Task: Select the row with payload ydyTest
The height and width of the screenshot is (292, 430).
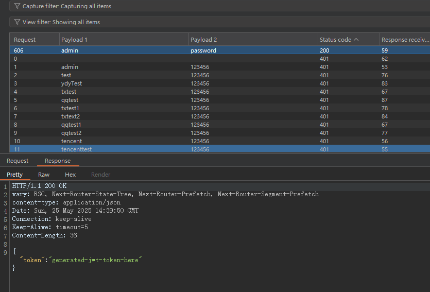Action: click(x=72, y=83)
